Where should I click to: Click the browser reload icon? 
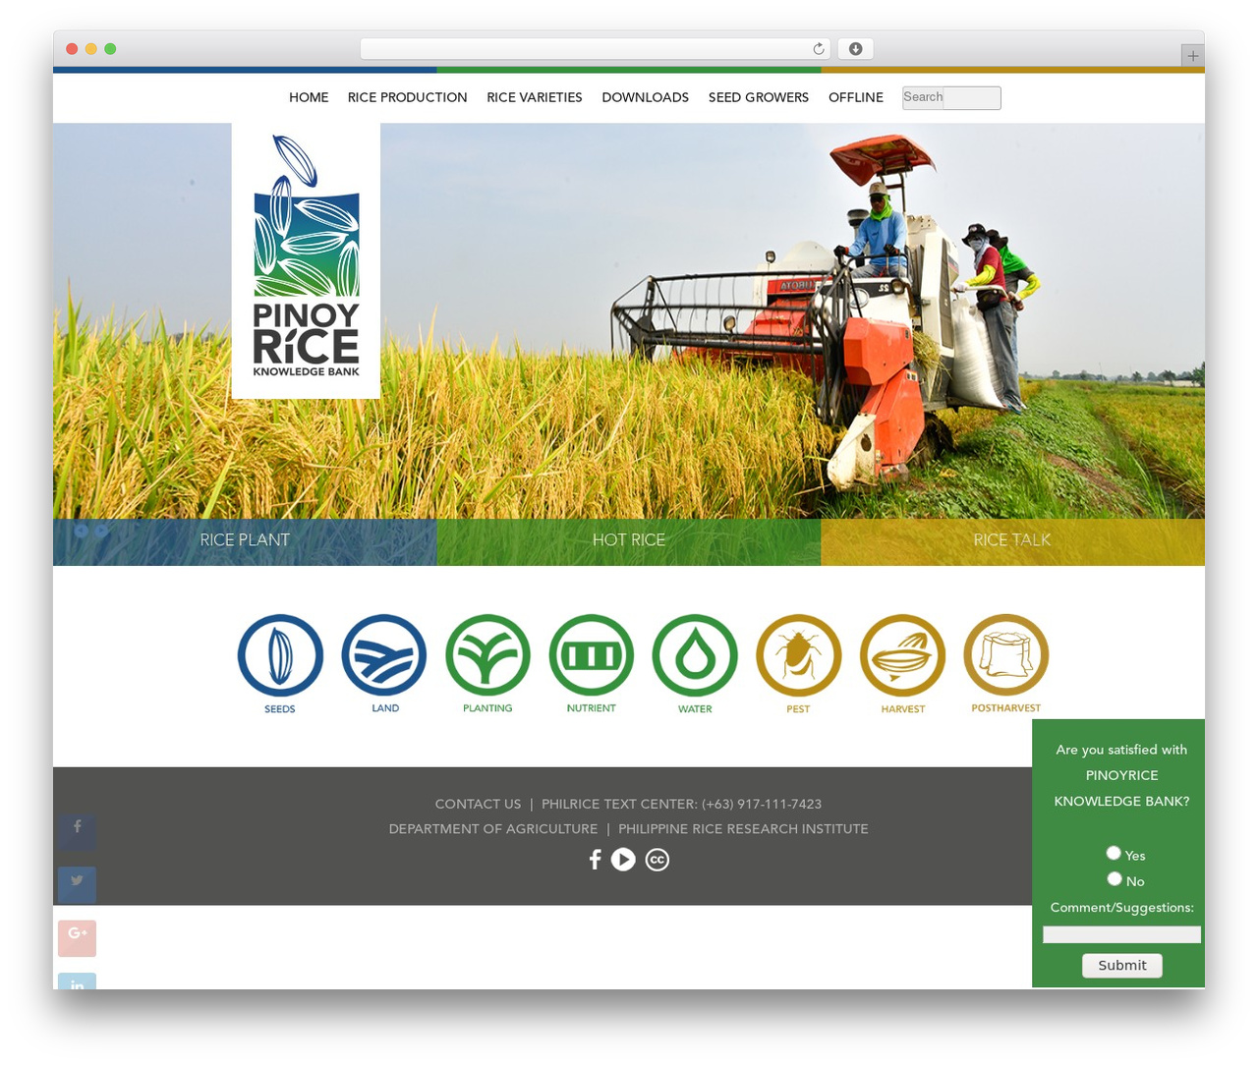(819, 49)
